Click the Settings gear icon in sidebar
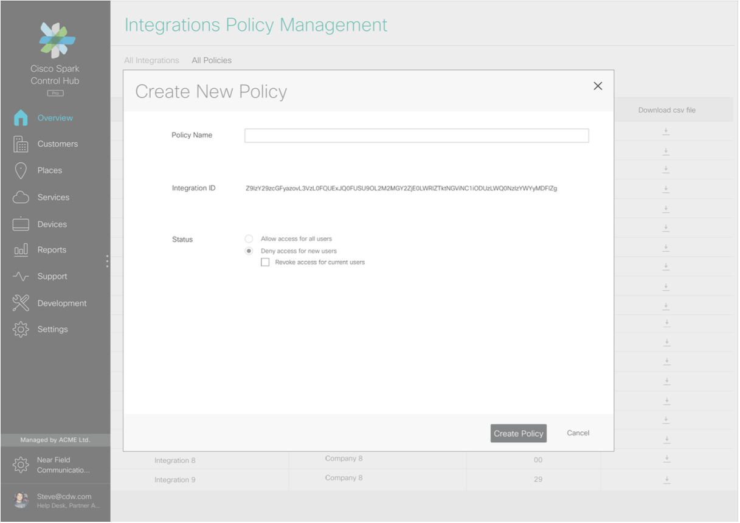The width and height of the screenshot is (740, 523). (x=21, y=330)
